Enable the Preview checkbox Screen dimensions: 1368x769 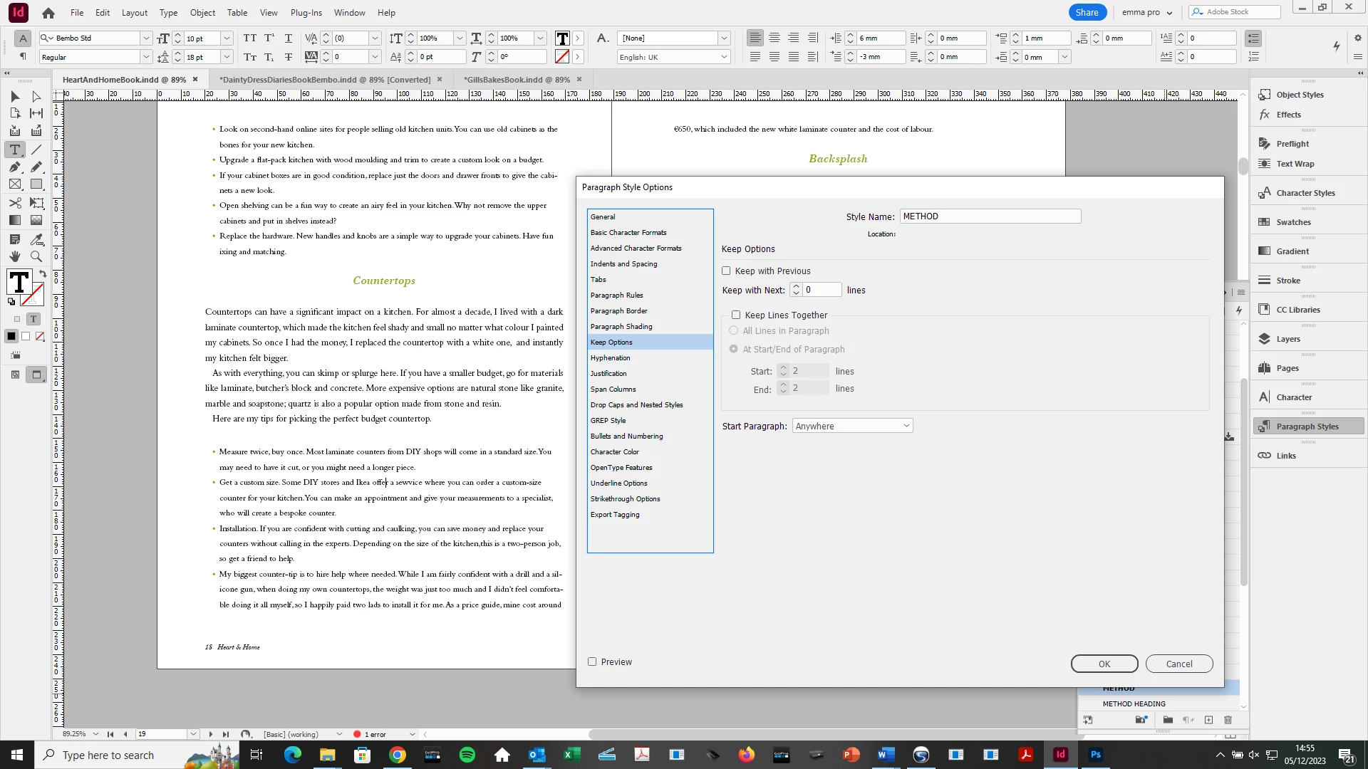(592, 662)
